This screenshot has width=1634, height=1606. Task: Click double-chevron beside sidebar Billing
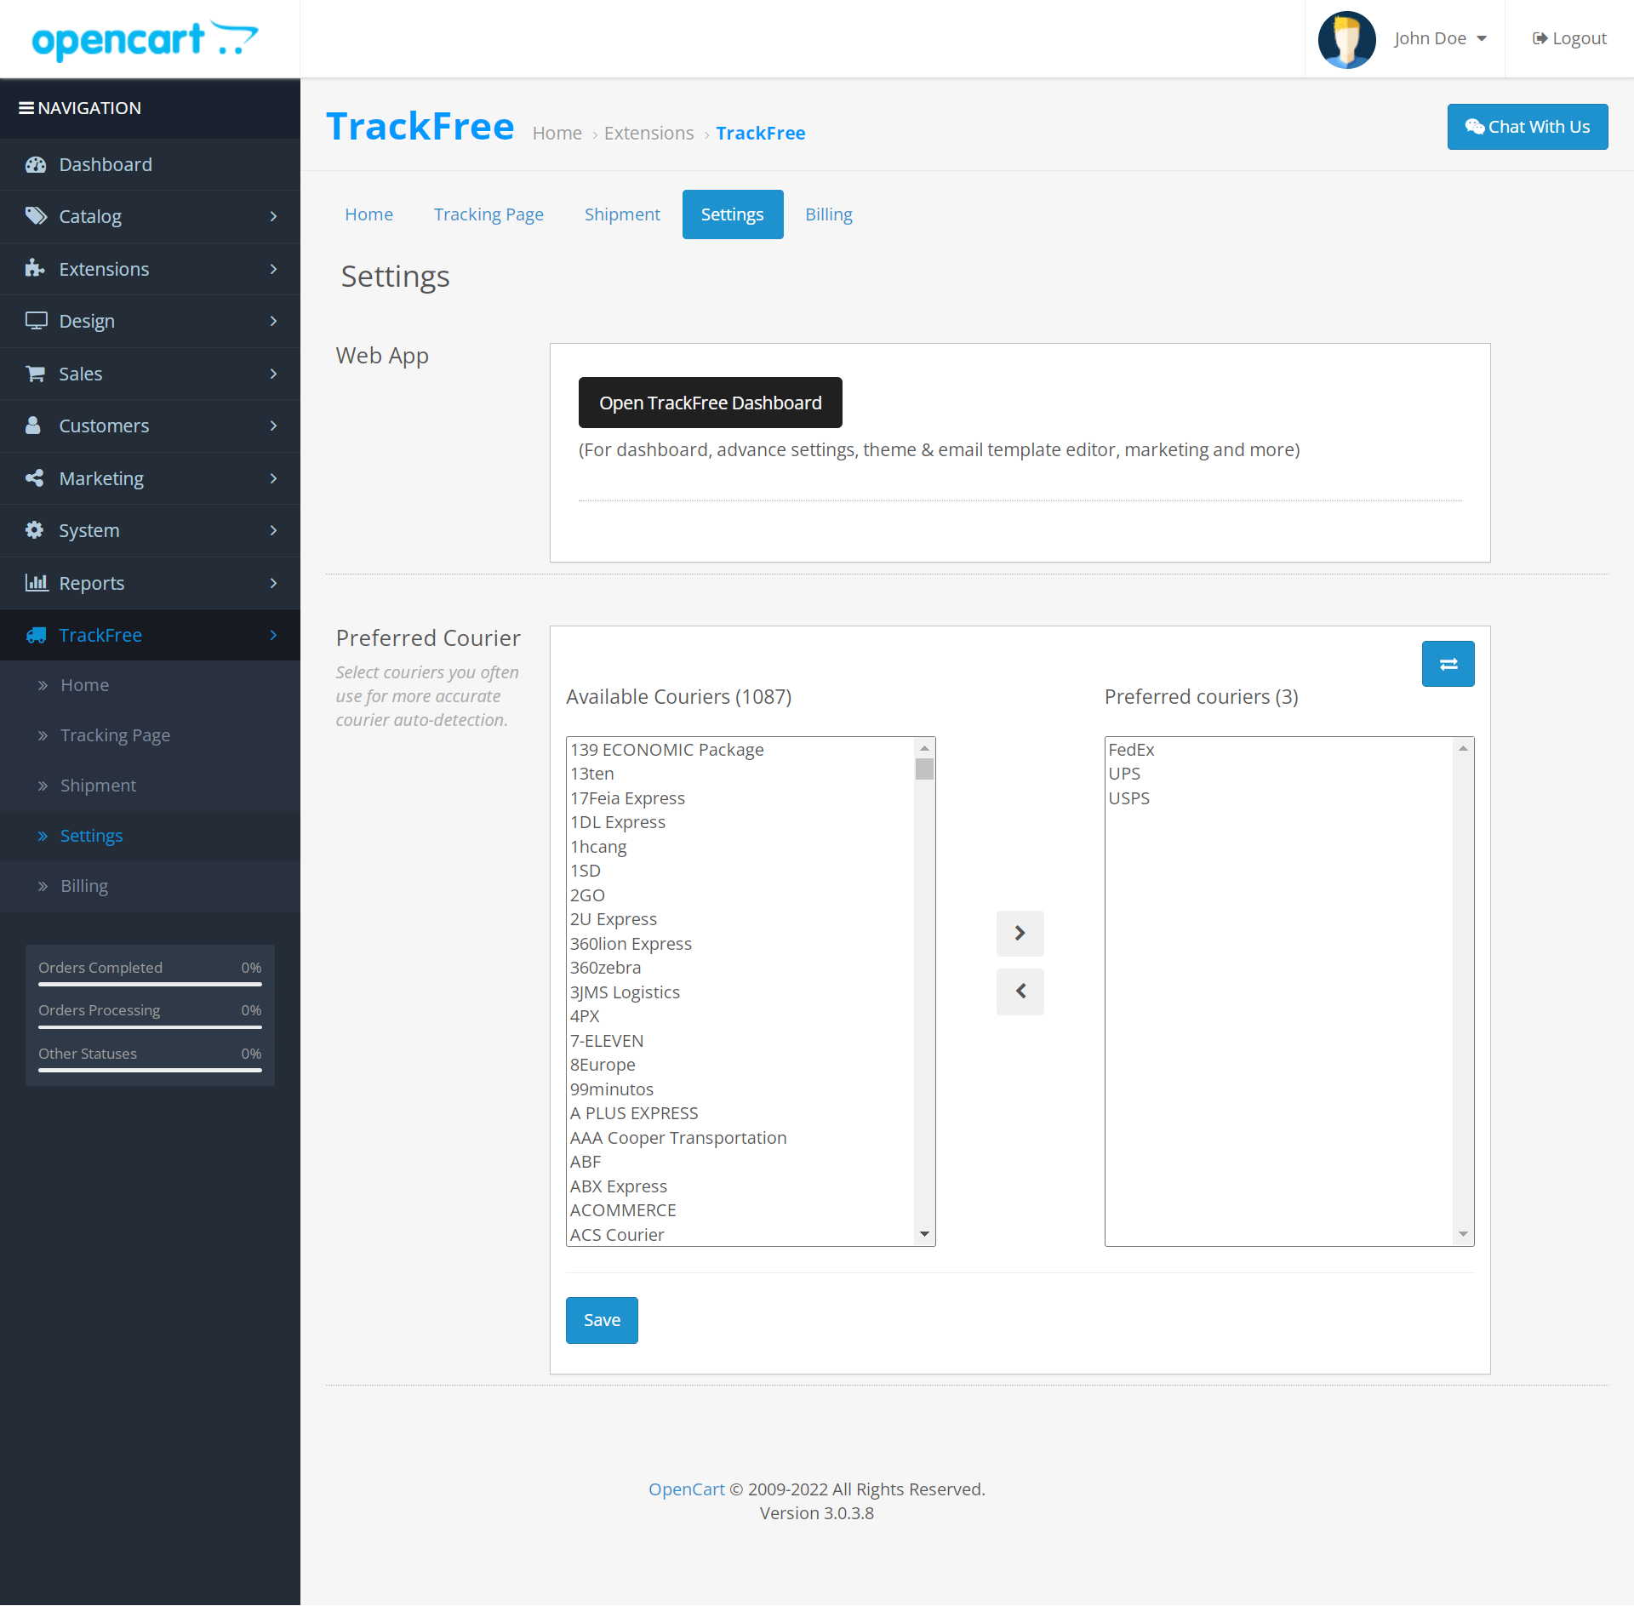coord(43,886)
